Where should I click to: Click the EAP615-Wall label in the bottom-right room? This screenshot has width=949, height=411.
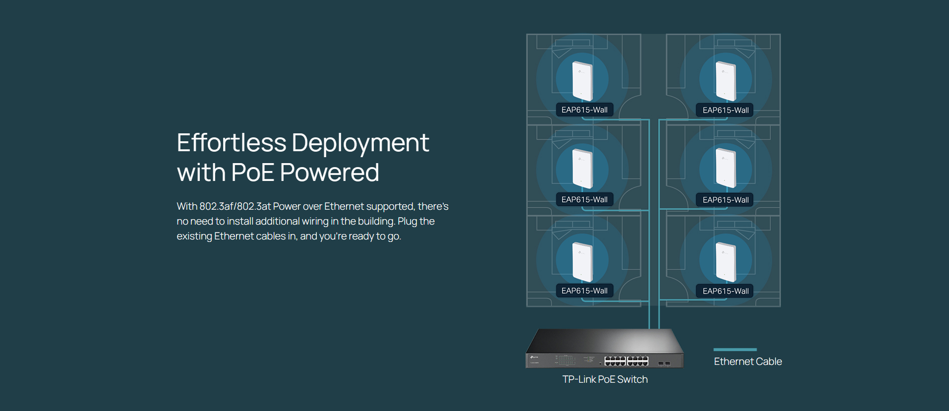(725, 292)
